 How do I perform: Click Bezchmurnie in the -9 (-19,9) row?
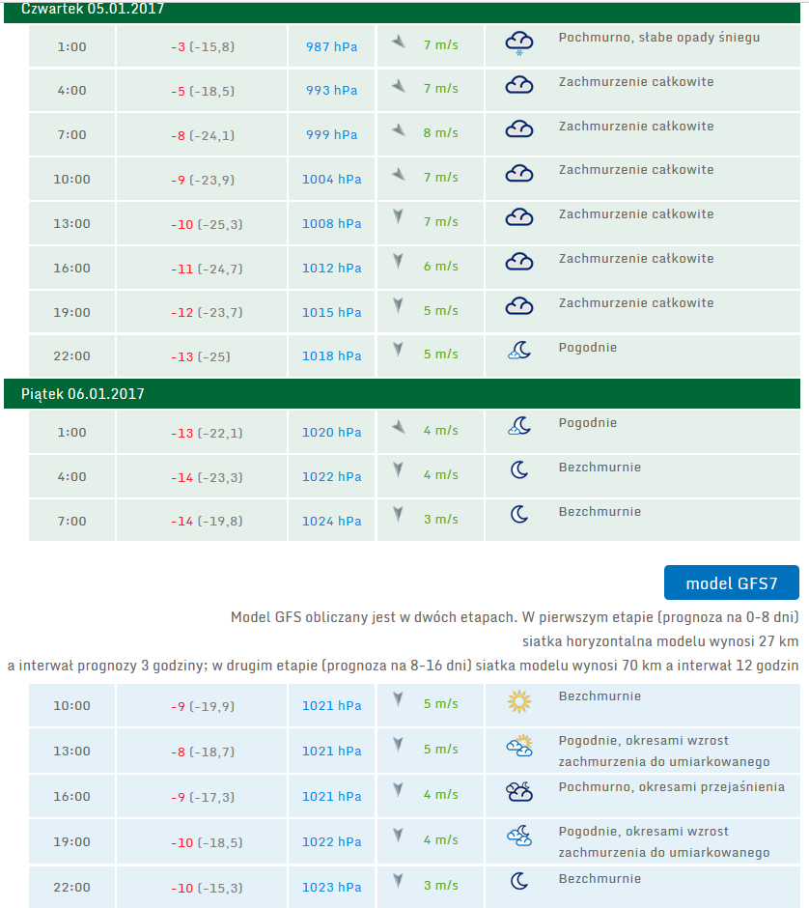click(600, 696)
